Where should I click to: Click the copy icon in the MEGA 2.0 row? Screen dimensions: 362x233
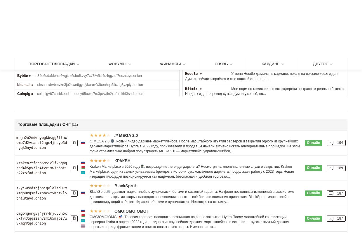(74, 143)
